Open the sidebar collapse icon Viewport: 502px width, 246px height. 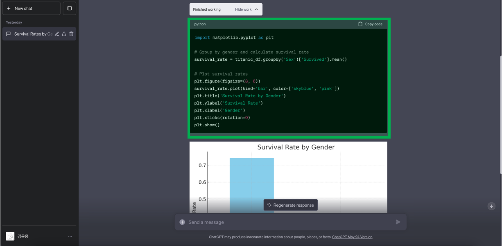69,8
